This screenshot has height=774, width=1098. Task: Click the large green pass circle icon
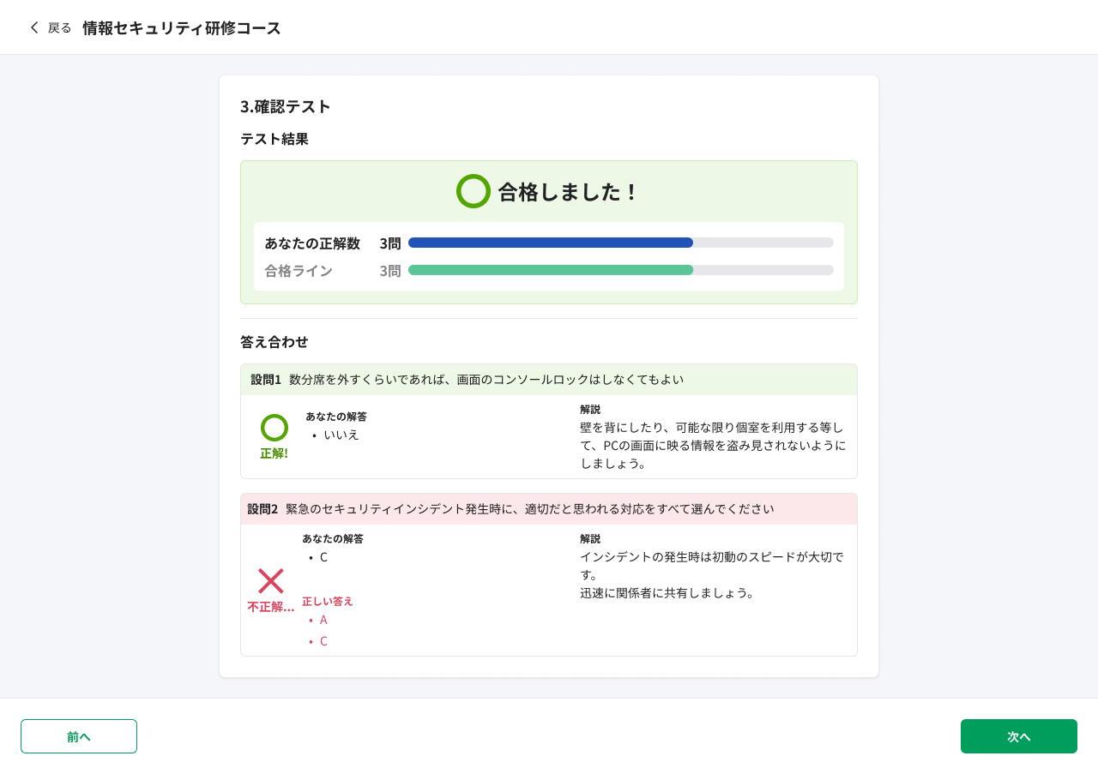click(x=474, y=191)
